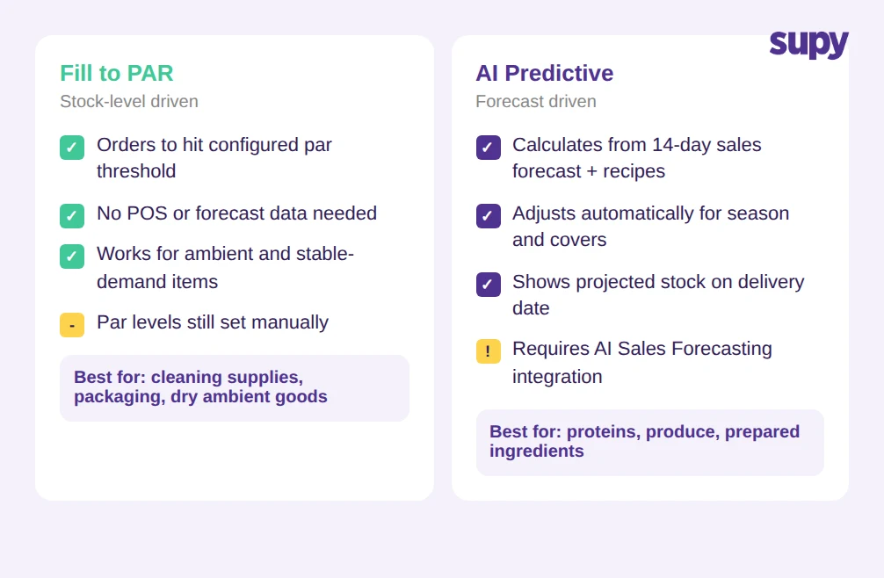Click 'Adjusts automatically for season and covers' text
This screenshot has height=578, width=884.
650,227
